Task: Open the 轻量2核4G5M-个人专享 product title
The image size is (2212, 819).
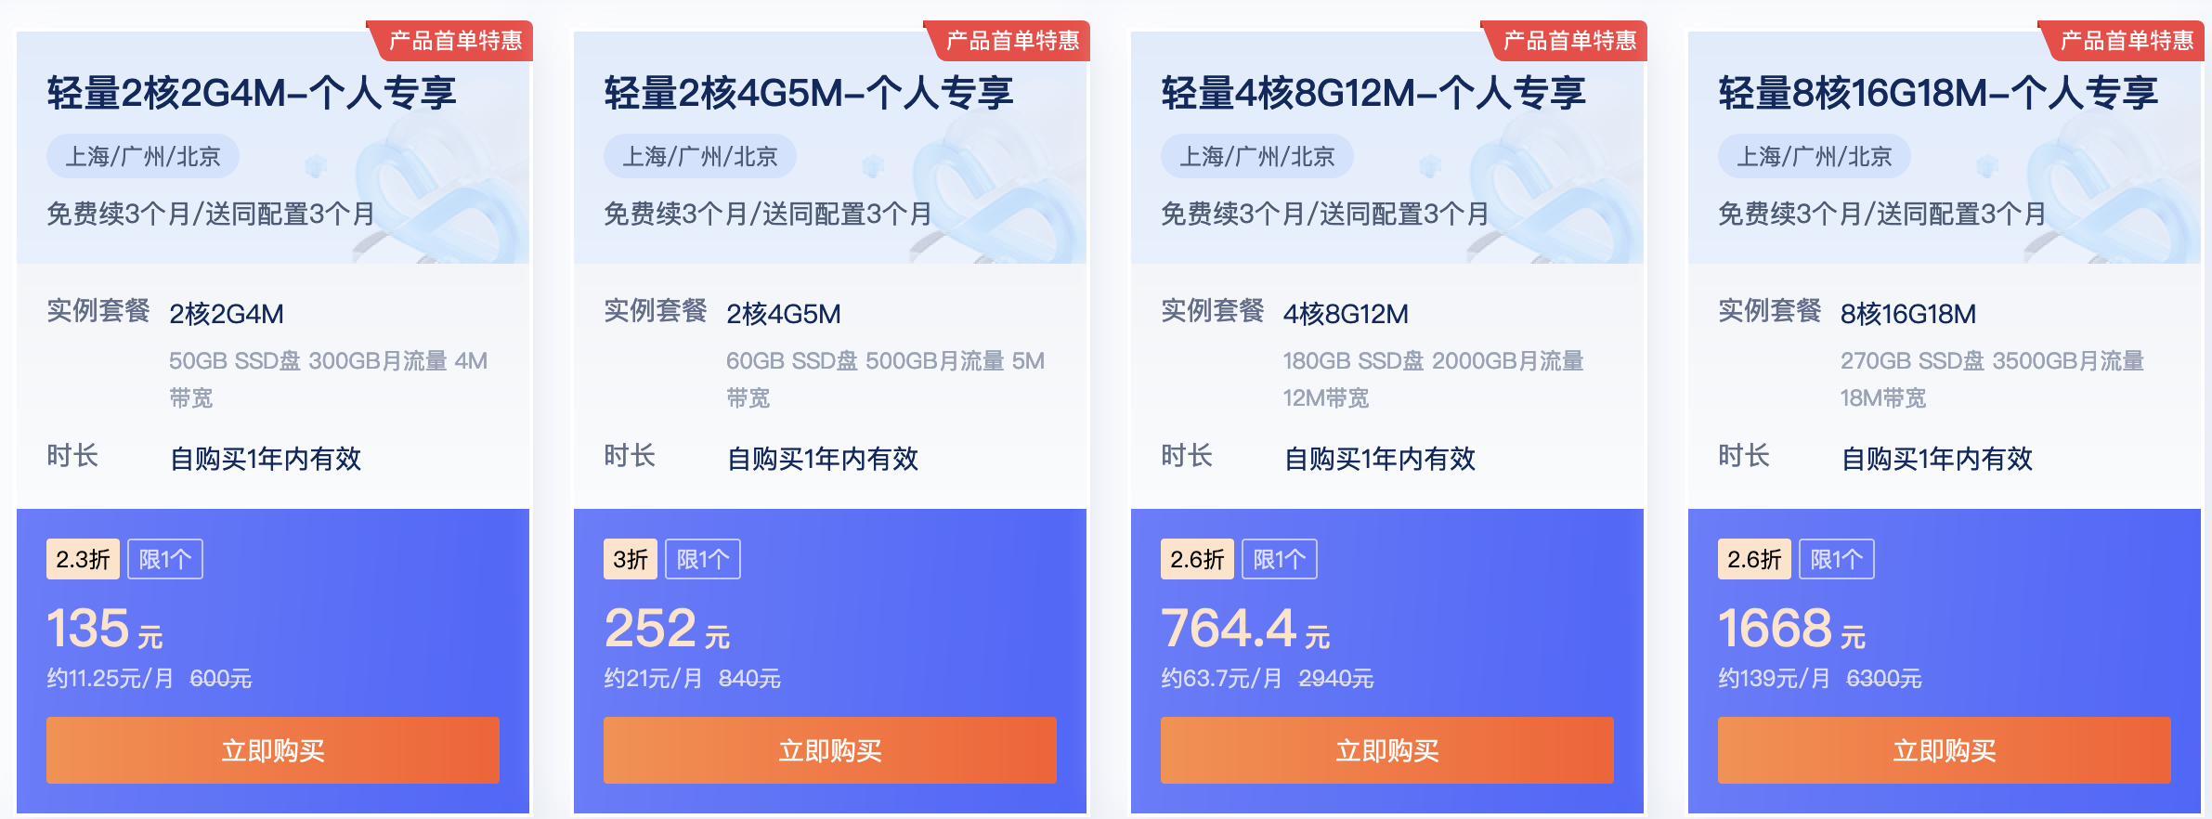Action: click(811, 91)
